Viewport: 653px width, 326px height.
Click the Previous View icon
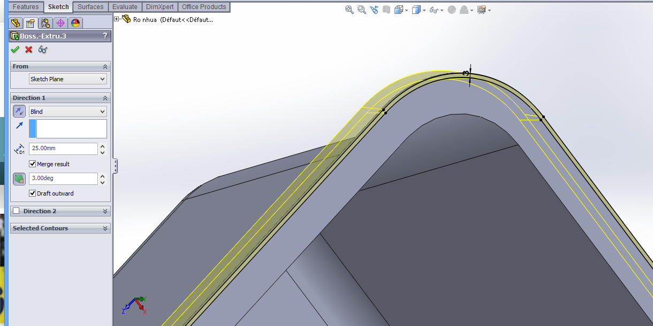pos(374,10)
